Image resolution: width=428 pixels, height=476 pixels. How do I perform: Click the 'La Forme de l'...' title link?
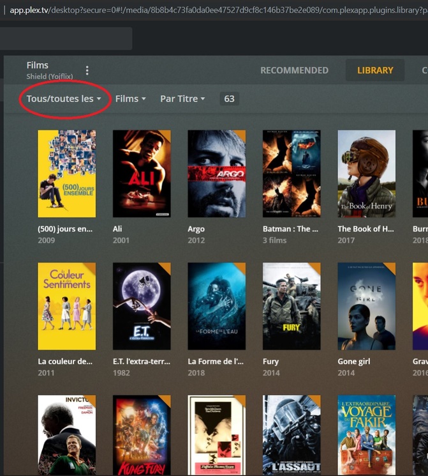[216, 361]
